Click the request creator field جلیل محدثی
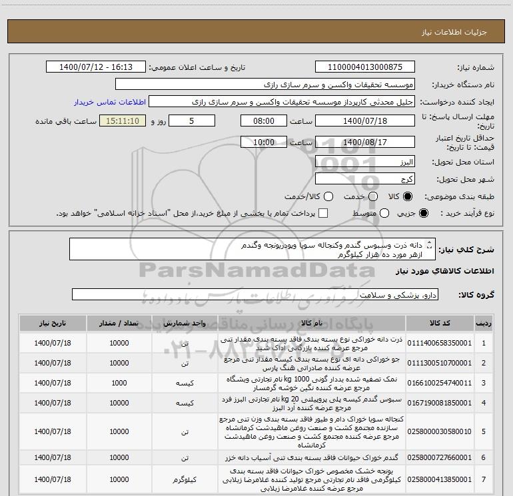 coord(282,102)
